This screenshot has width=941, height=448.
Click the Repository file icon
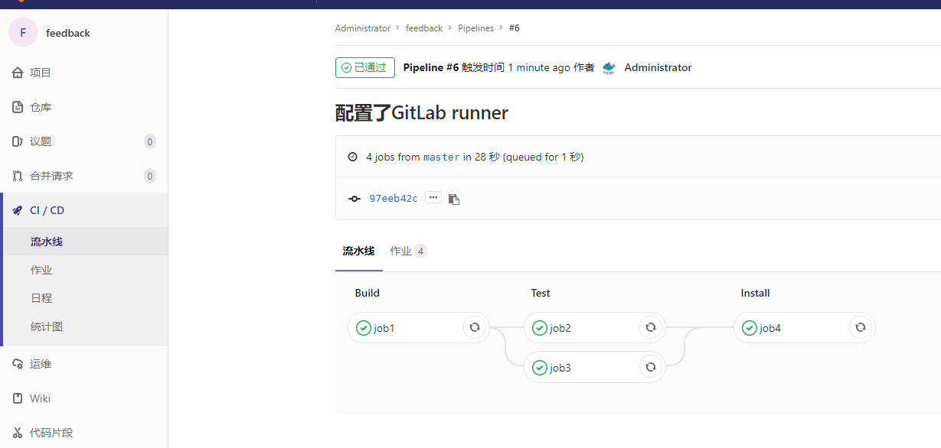pos(18,107)
